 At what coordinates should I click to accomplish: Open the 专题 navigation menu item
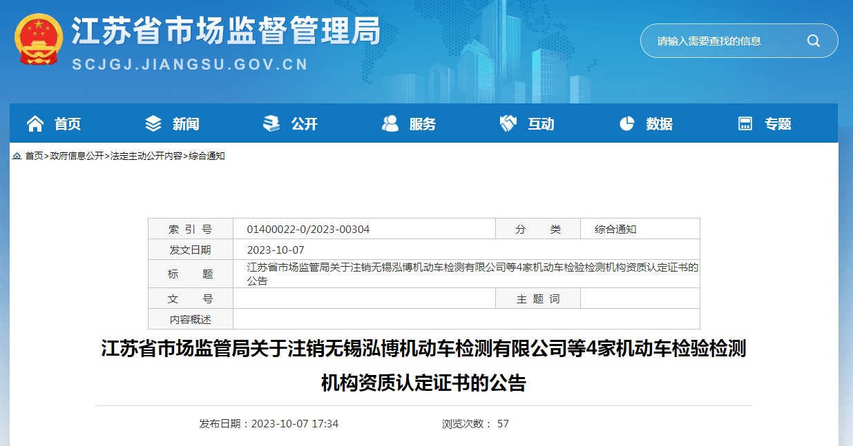[x=778, y=124]
